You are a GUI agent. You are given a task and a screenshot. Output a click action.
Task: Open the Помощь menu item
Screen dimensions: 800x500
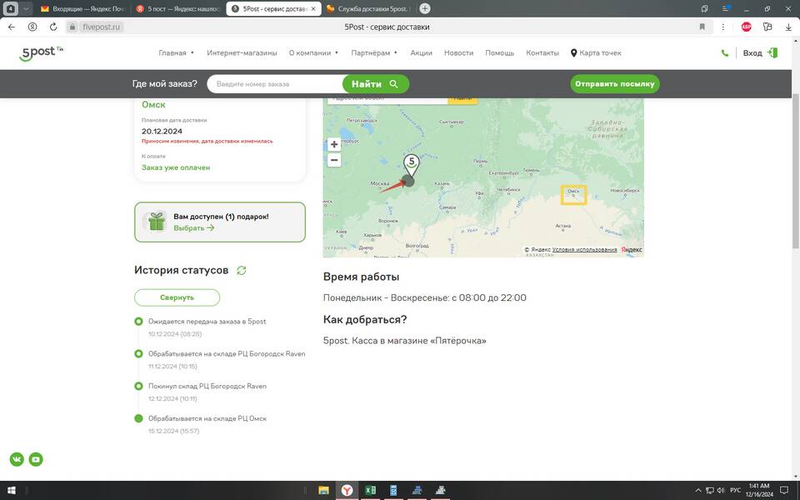pyautogui.click(x=499, y=53)
